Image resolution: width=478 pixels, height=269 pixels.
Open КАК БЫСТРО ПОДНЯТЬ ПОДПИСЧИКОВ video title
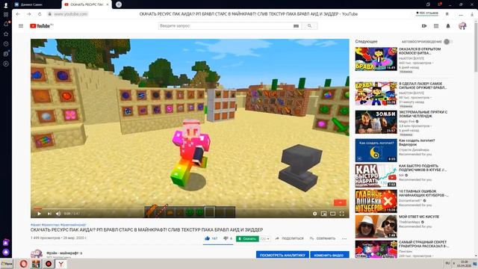click(423, 167)
